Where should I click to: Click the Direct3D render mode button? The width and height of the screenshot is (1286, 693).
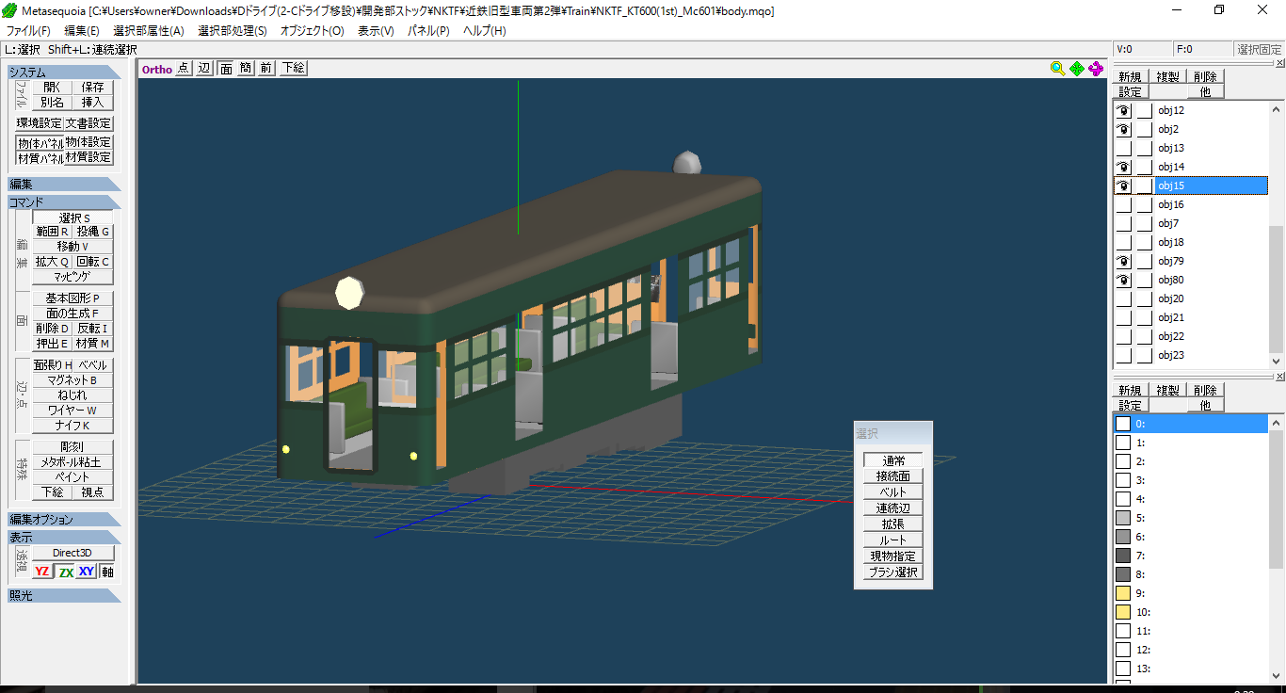[72, 553]
